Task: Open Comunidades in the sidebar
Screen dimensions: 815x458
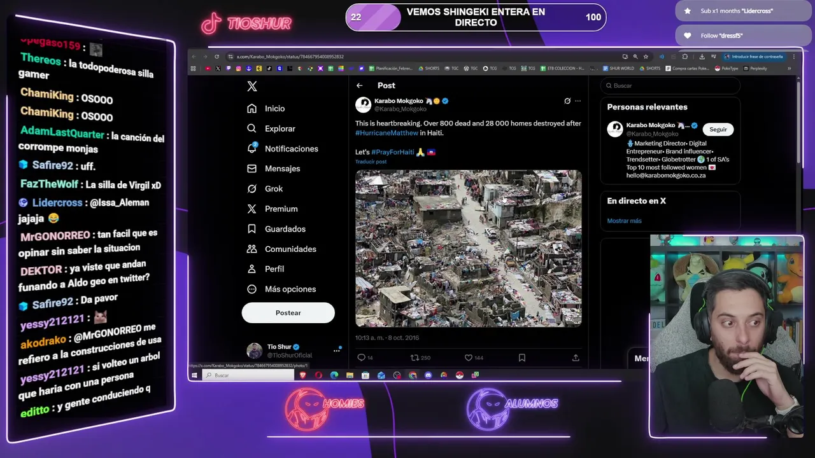Action: [281, 249]
